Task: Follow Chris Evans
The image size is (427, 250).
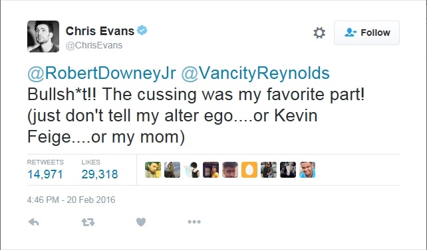Action: coord(366,32)
